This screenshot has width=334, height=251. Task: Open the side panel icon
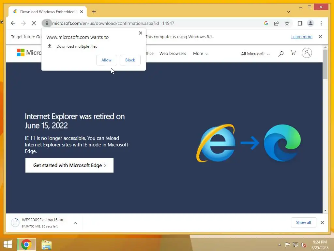pyautogui.click(x=300, y=23)
